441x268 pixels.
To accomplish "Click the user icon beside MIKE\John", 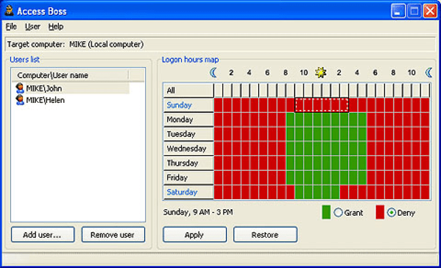I will click(19, 88).
